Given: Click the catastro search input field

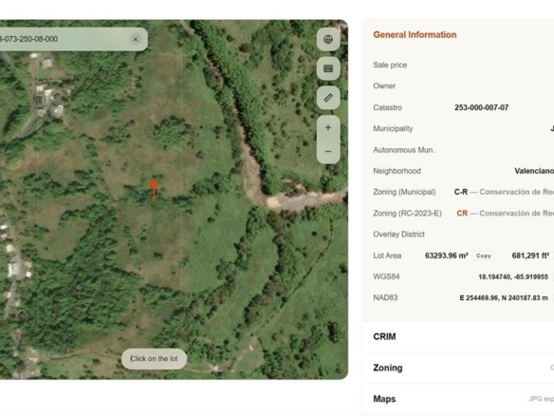Looking at the screenshot, I should pos(64,39).
